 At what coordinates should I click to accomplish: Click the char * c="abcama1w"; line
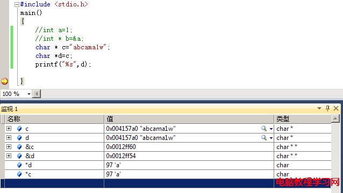pos(73,47)
